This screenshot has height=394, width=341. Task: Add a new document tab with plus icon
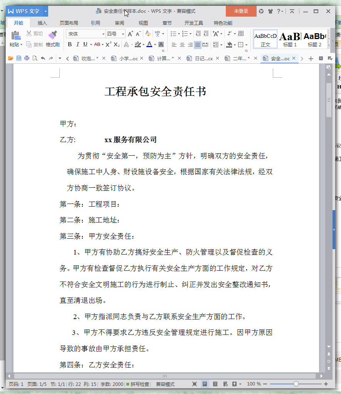[311, 59]
